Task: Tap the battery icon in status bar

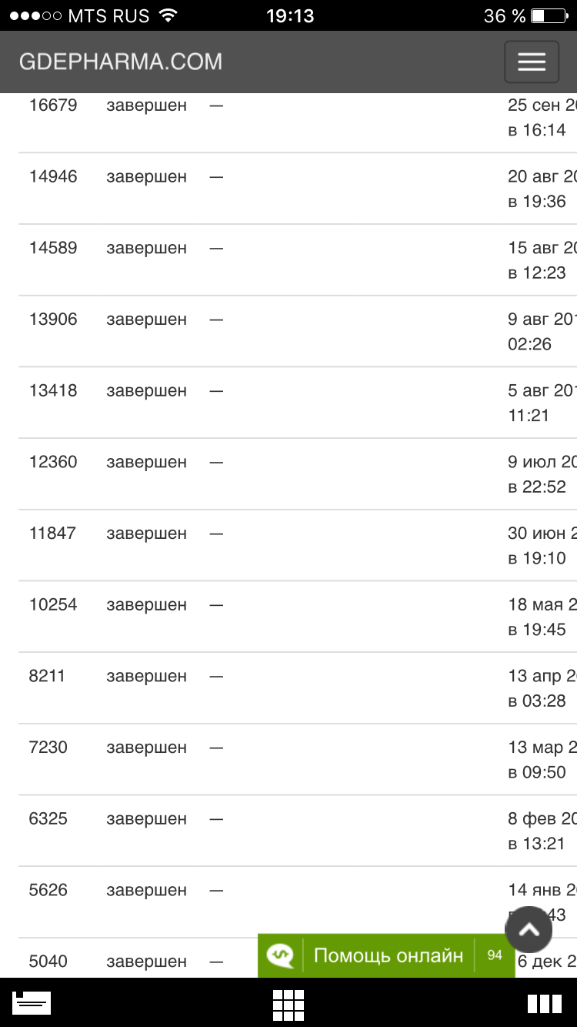Action: pyautogui.click(x=548, y=15)
